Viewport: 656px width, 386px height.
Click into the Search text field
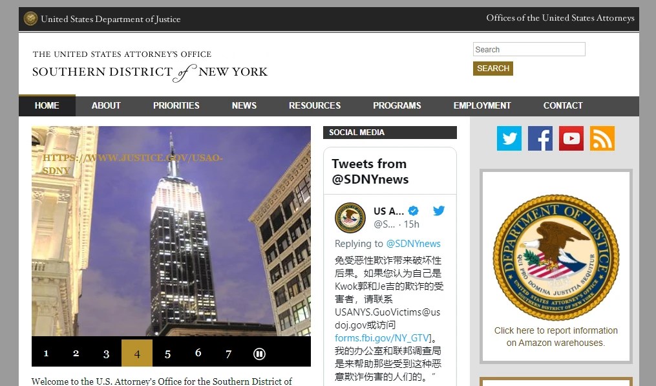tap(529, 49)
